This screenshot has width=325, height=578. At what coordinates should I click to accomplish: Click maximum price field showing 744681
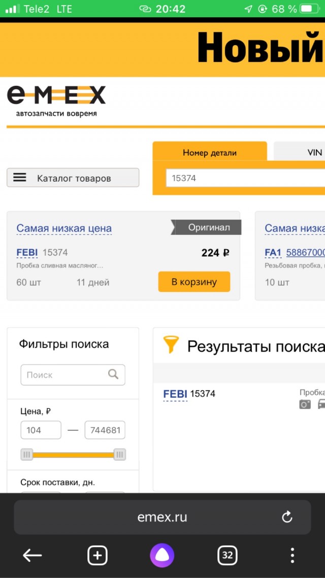[x=105, y=430]
